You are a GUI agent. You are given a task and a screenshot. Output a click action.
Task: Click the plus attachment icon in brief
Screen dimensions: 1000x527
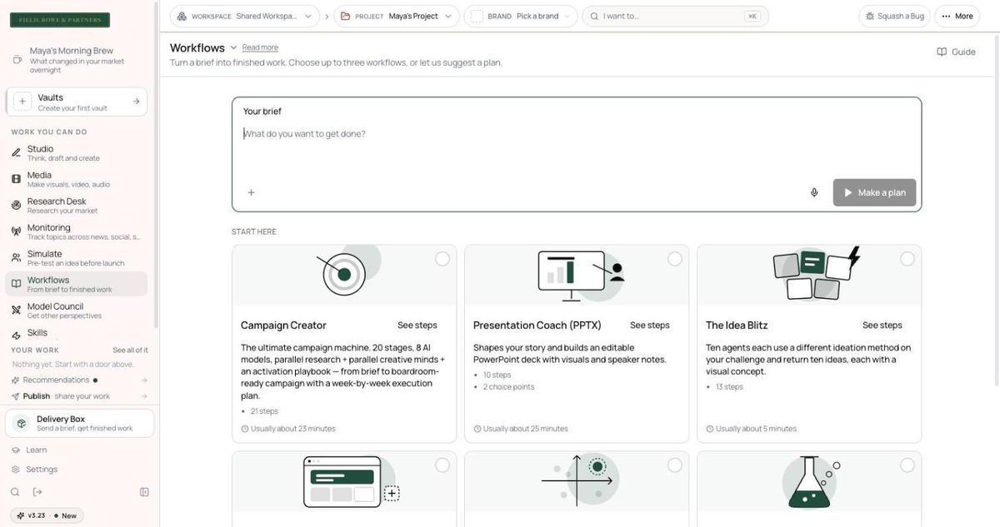[x=251, y=192]
